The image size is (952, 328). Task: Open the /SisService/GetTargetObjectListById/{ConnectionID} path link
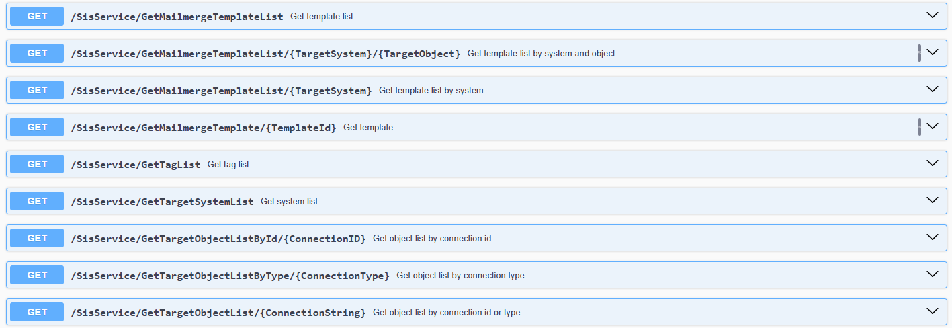[218, 239]
